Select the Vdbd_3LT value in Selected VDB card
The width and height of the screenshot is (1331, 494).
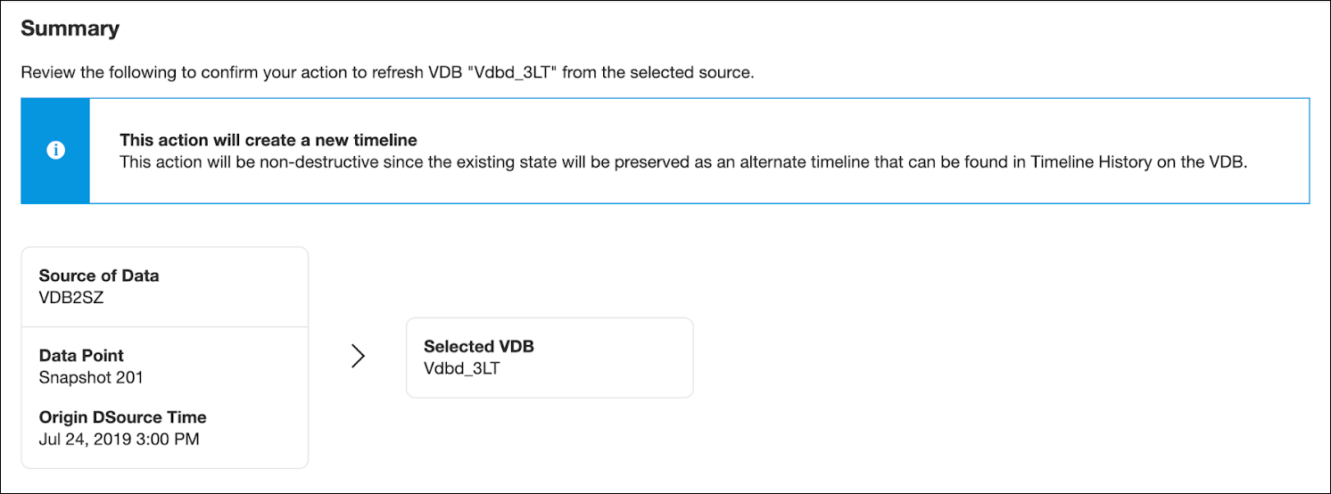462,369
